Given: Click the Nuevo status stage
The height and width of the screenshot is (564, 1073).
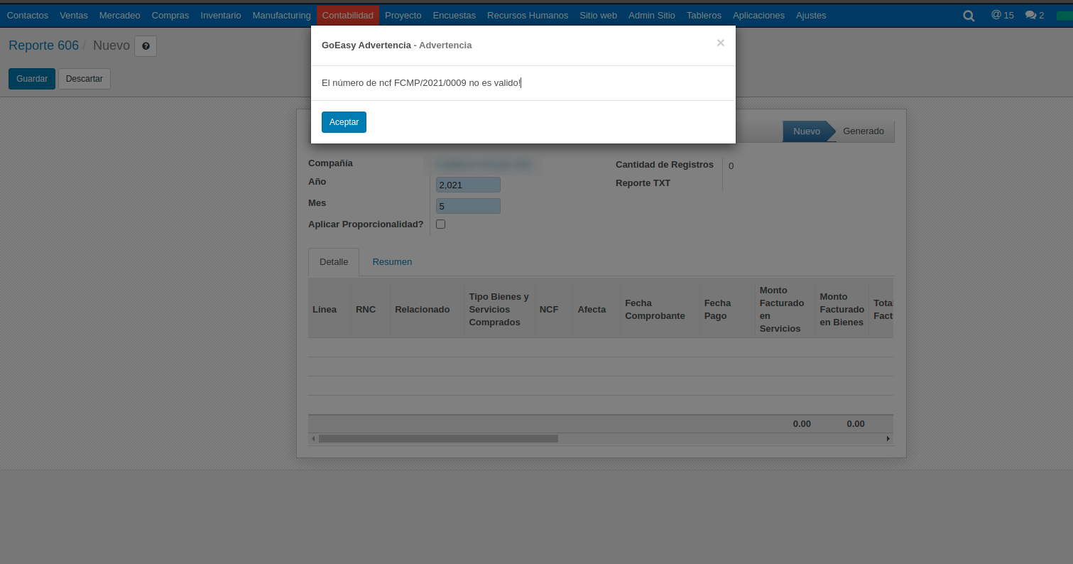Looking at the screenshot, I should point(807,131).
